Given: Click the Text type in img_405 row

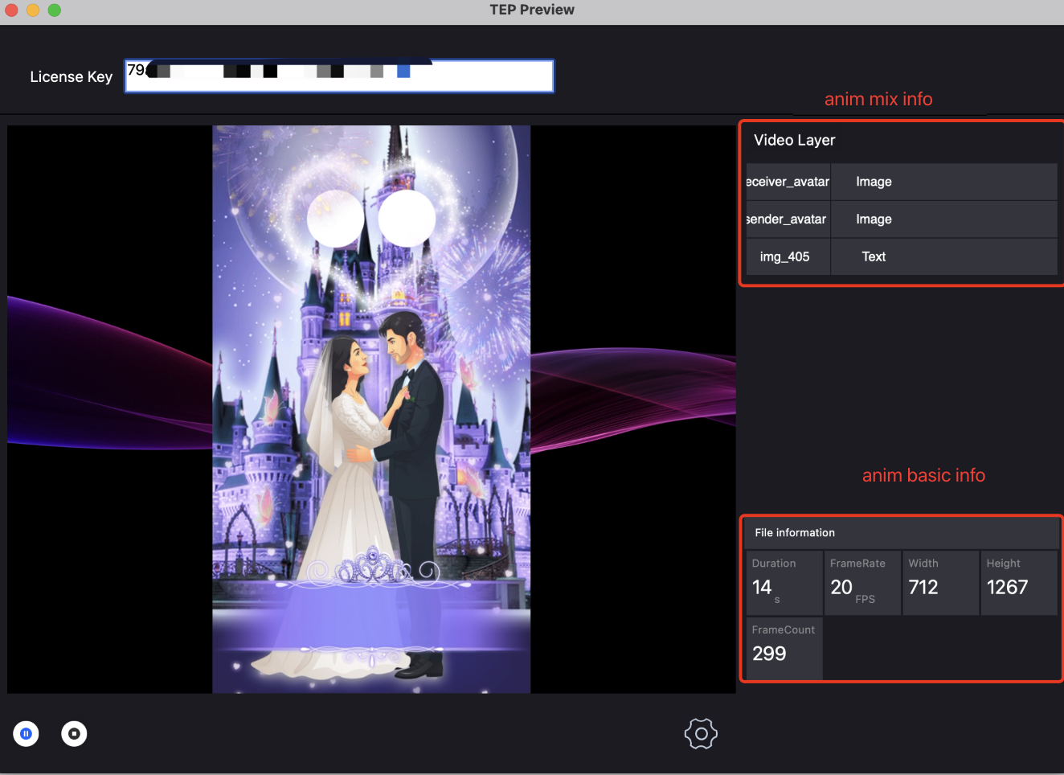Looking at the screenshot, I should (x=874, y=257).
